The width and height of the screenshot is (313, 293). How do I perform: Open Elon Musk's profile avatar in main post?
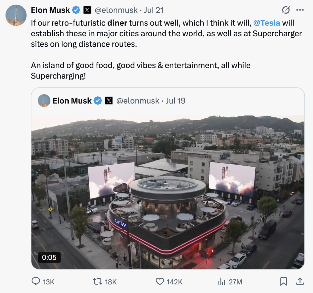click(x=16, y=15)
